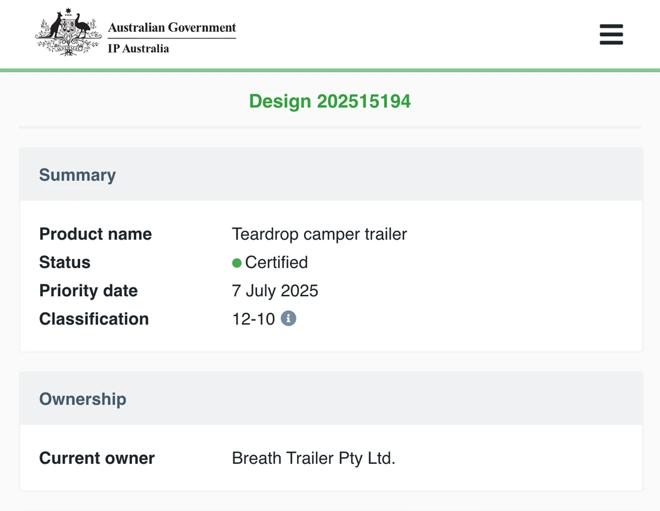Click the IP Australia text link
This screenshot has height=511, width=660.
pyautogui.click(x=138, y=48)
